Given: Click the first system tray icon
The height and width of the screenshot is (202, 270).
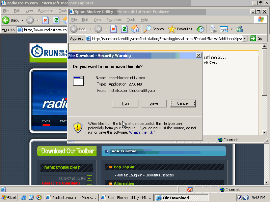Looking at the screenshot, I should pos(240,198).
